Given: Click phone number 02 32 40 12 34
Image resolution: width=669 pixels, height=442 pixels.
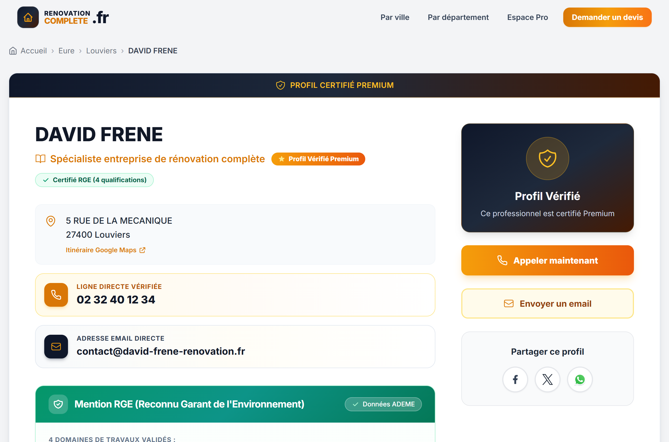Looking at the screenshot, I should (116, 300).
